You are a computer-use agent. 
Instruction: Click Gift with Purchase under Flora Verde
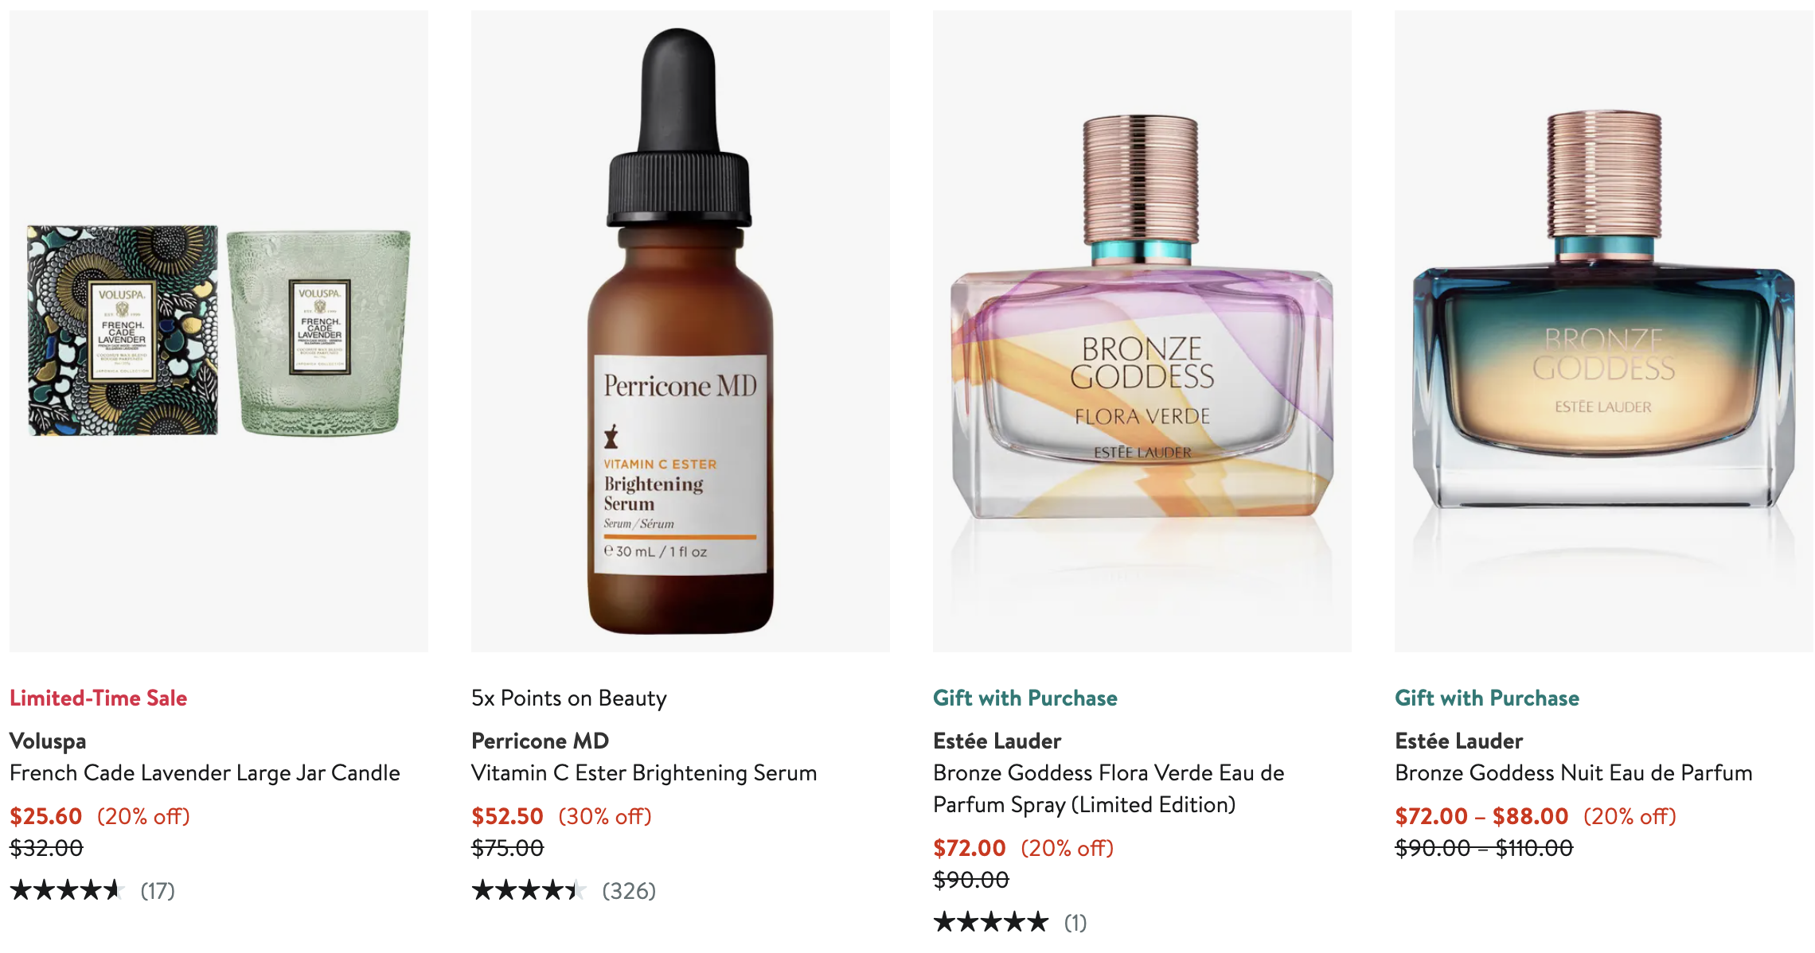[1025, 698]
